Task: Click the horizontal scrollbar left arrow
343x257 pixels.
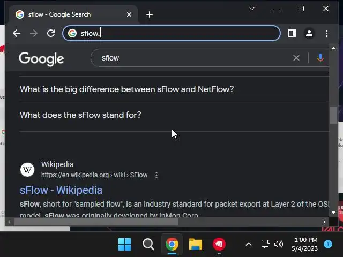Action: point(9,222)
